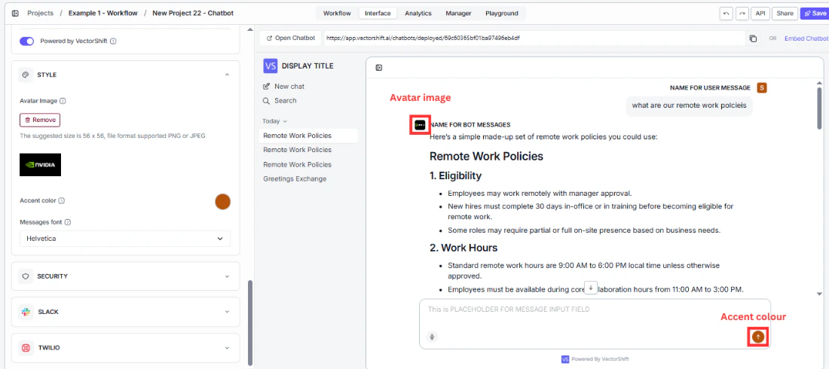
Task: Open the Messages font Helvetica dropdown
Action: [x=125, y=239]
